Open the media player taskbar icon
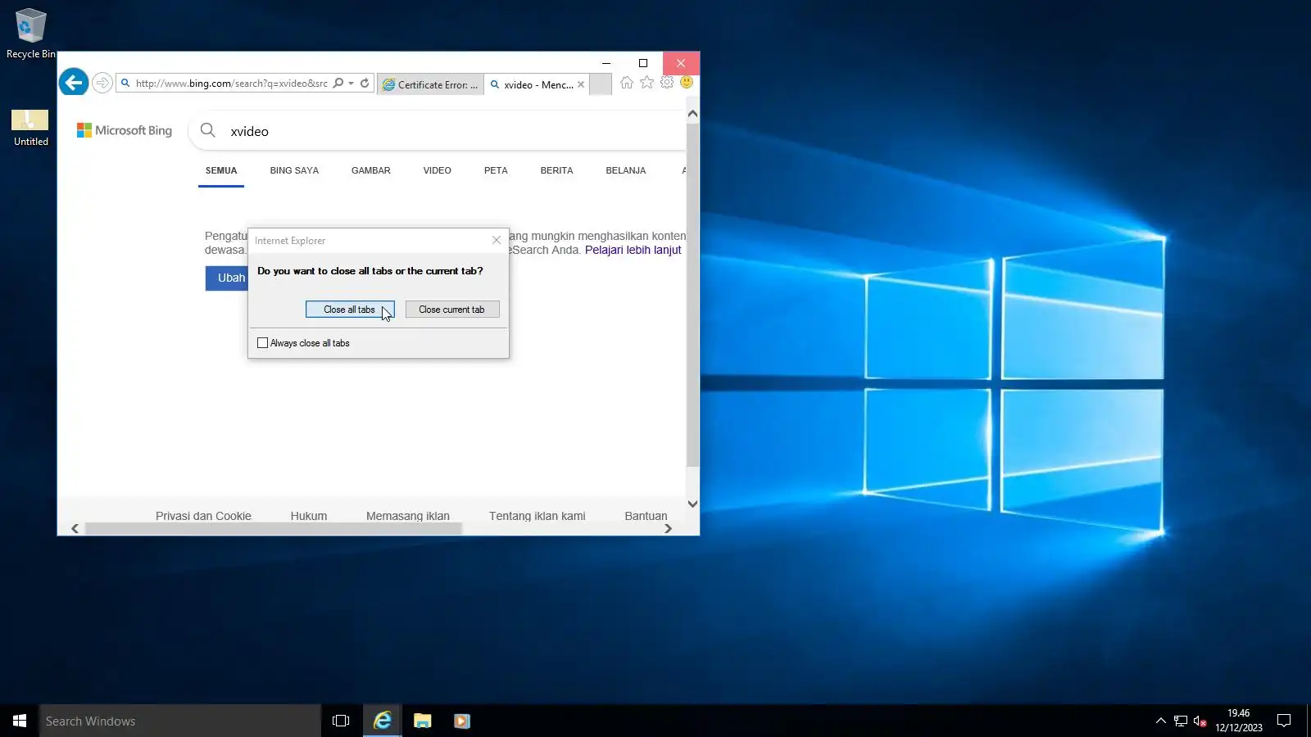This screenshot has height=737, width=1311. tap(462, 721)
